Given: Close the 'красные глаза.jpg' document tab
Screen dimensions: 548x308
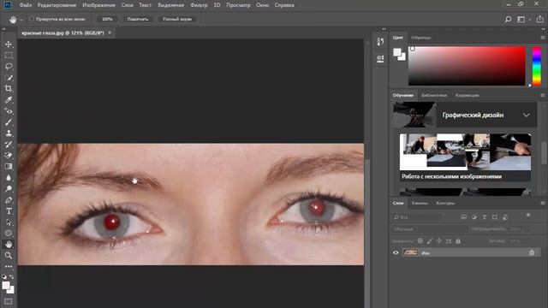Looking at the screenshot, I should point(110,33).
